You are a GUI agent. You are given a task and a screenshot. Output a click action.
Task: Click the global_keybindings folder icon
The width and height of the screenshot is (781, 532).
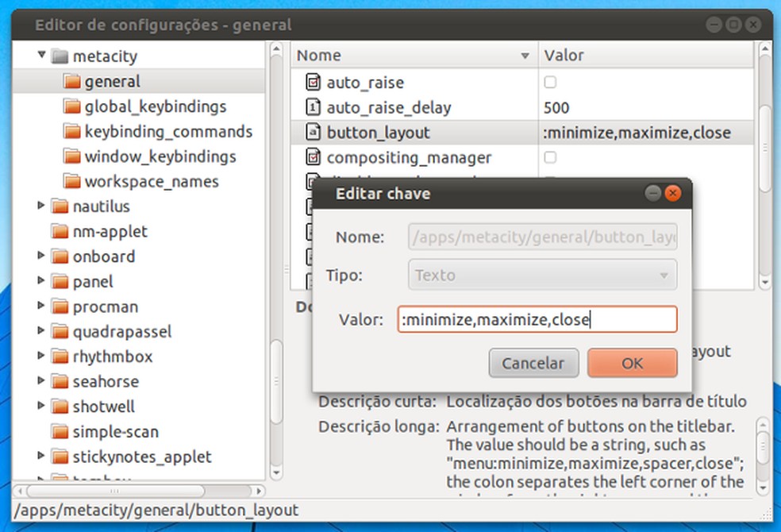(71, 106)
